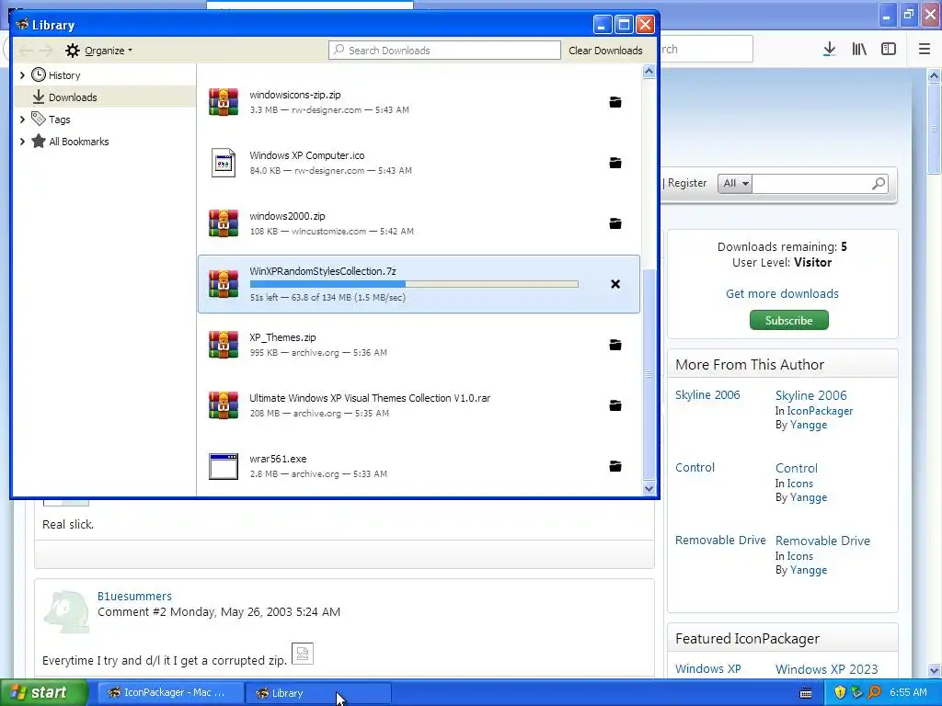Open the Removable Drive title link
Viewport: 942px width, 706px height.
822,541
